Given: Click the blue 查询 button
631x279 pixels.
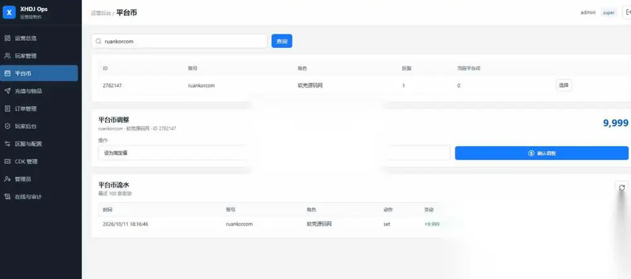Looking at the screenshot, I should 281,41.
